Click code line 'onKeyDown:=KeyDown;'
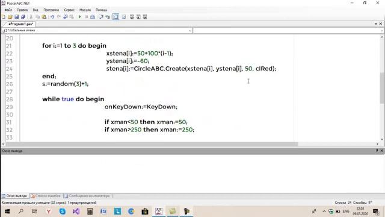This screenshot has width=385, height=217. pos(141,107)
